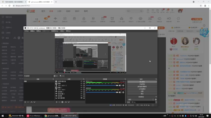Click the audio mixer panel dock popout icon
This screenshot has width=211, height=118.
coord(125,79)
